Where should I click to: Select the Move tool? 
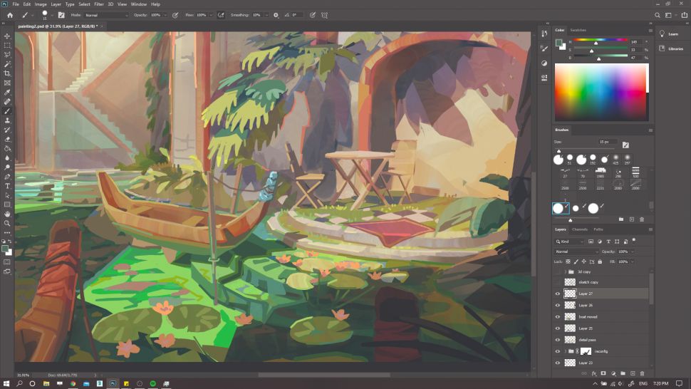[7, 36]
